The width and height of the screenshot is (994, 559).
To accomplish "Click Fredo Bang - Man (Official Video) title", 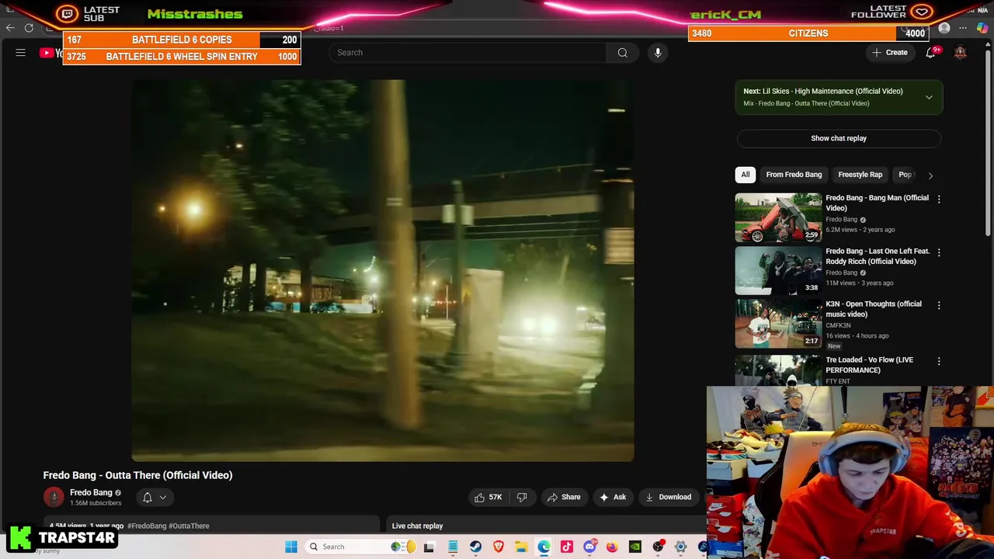I will tap(877, 203).
